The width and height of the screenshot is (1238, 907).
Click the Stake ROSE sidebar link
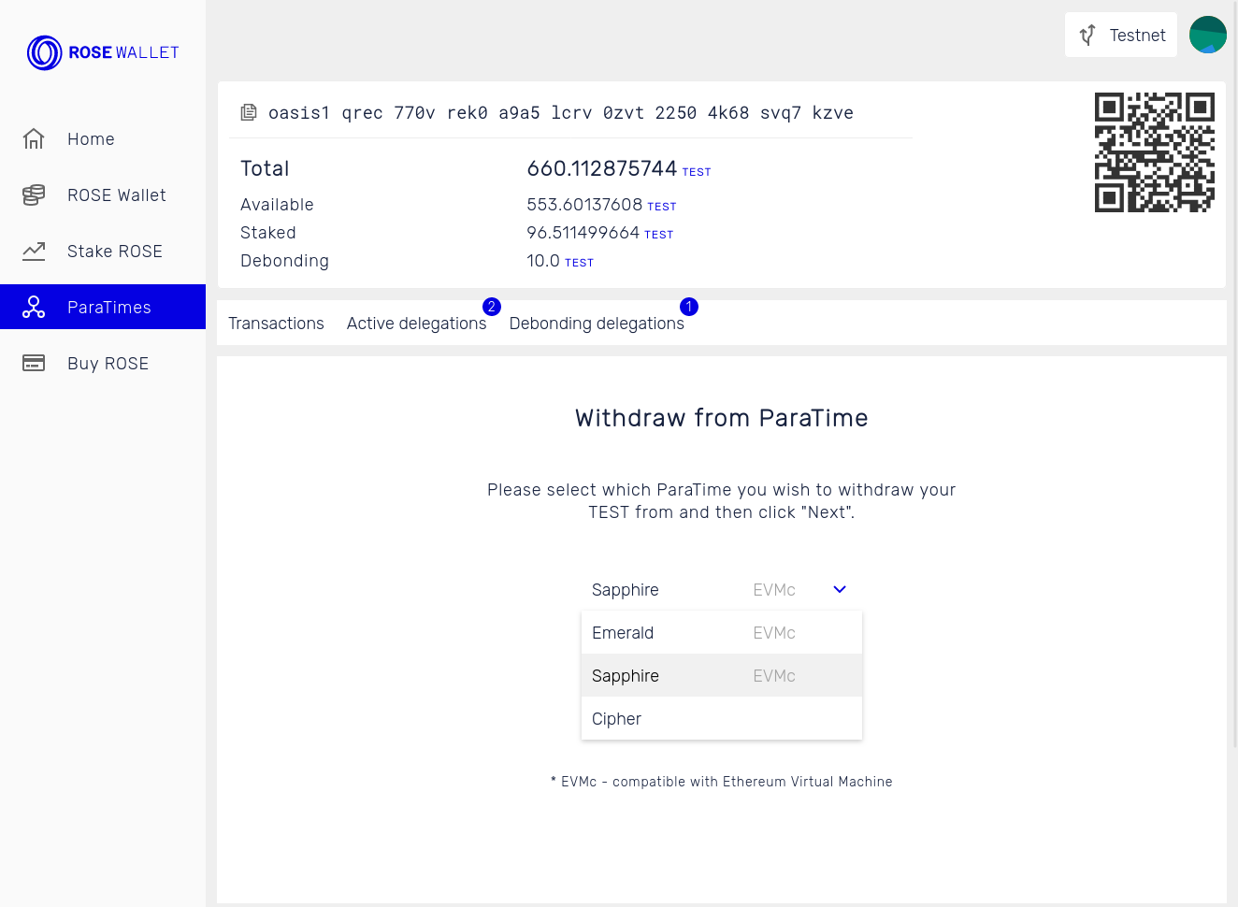pyautogui.click(x=114, y=251)
